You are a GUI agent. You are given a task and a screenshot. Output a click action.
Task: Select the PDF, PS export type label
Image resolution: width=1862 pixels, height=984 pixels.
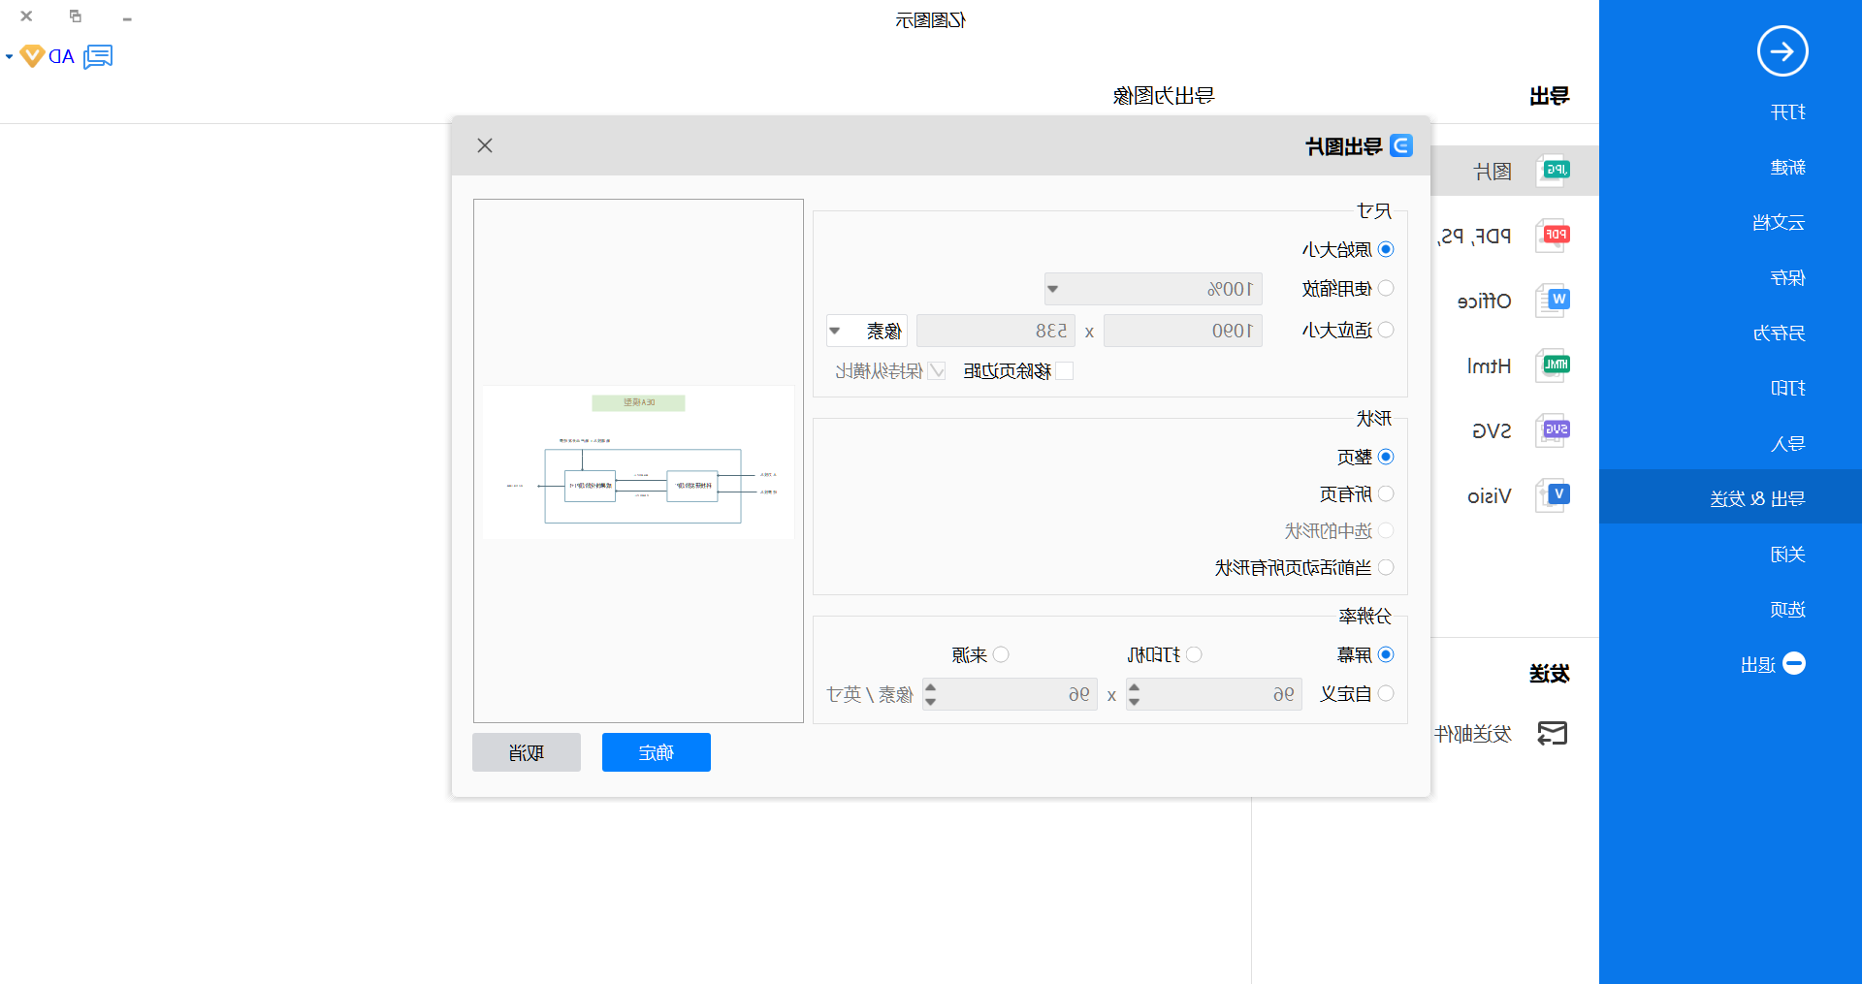1474,236
